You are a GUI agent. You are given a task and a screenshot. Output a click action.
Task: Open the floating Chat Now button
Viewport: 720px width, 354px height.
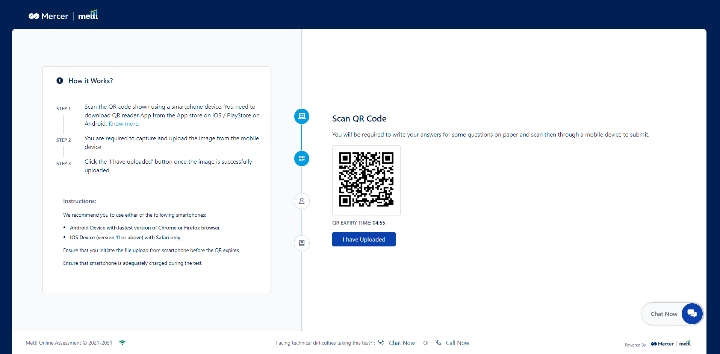click(x=672, y=314)
